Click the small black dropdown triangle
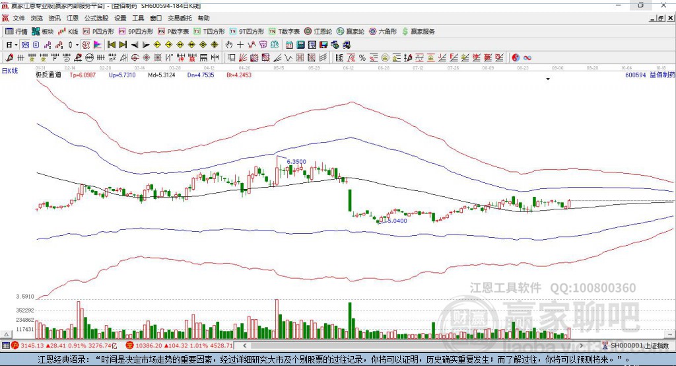This screenshot has width=676, height=366. [x=548, y=79]
